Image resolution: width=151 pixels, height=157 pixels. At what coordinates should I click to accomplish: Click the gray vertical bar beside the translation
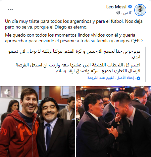146,64
